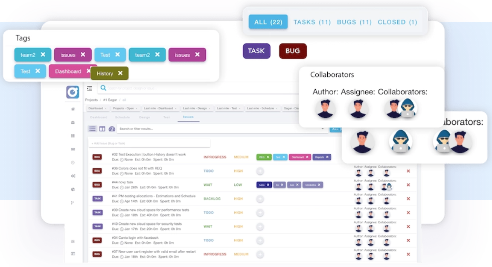The image size is (492, 267).
Task: Remove the Dashboard tag from the Tags panel
Action: point(88,71)
